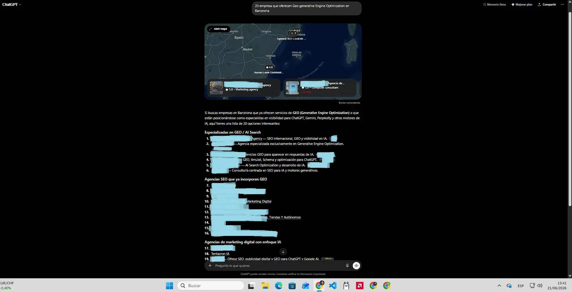
Task: Open the Computer consultant place card
Action: [x=320, y=88]
